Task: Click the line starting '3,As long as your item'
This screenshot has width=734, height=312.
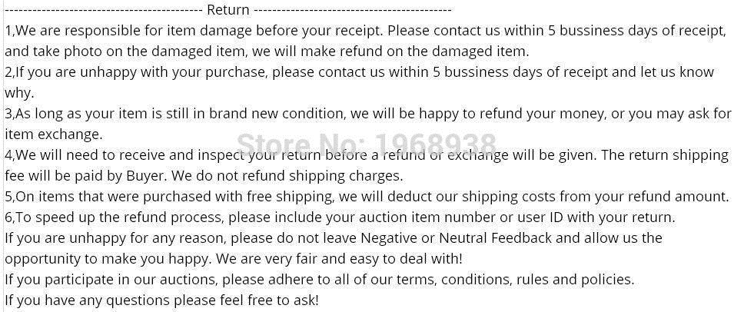Action: (x=368, y=114)
